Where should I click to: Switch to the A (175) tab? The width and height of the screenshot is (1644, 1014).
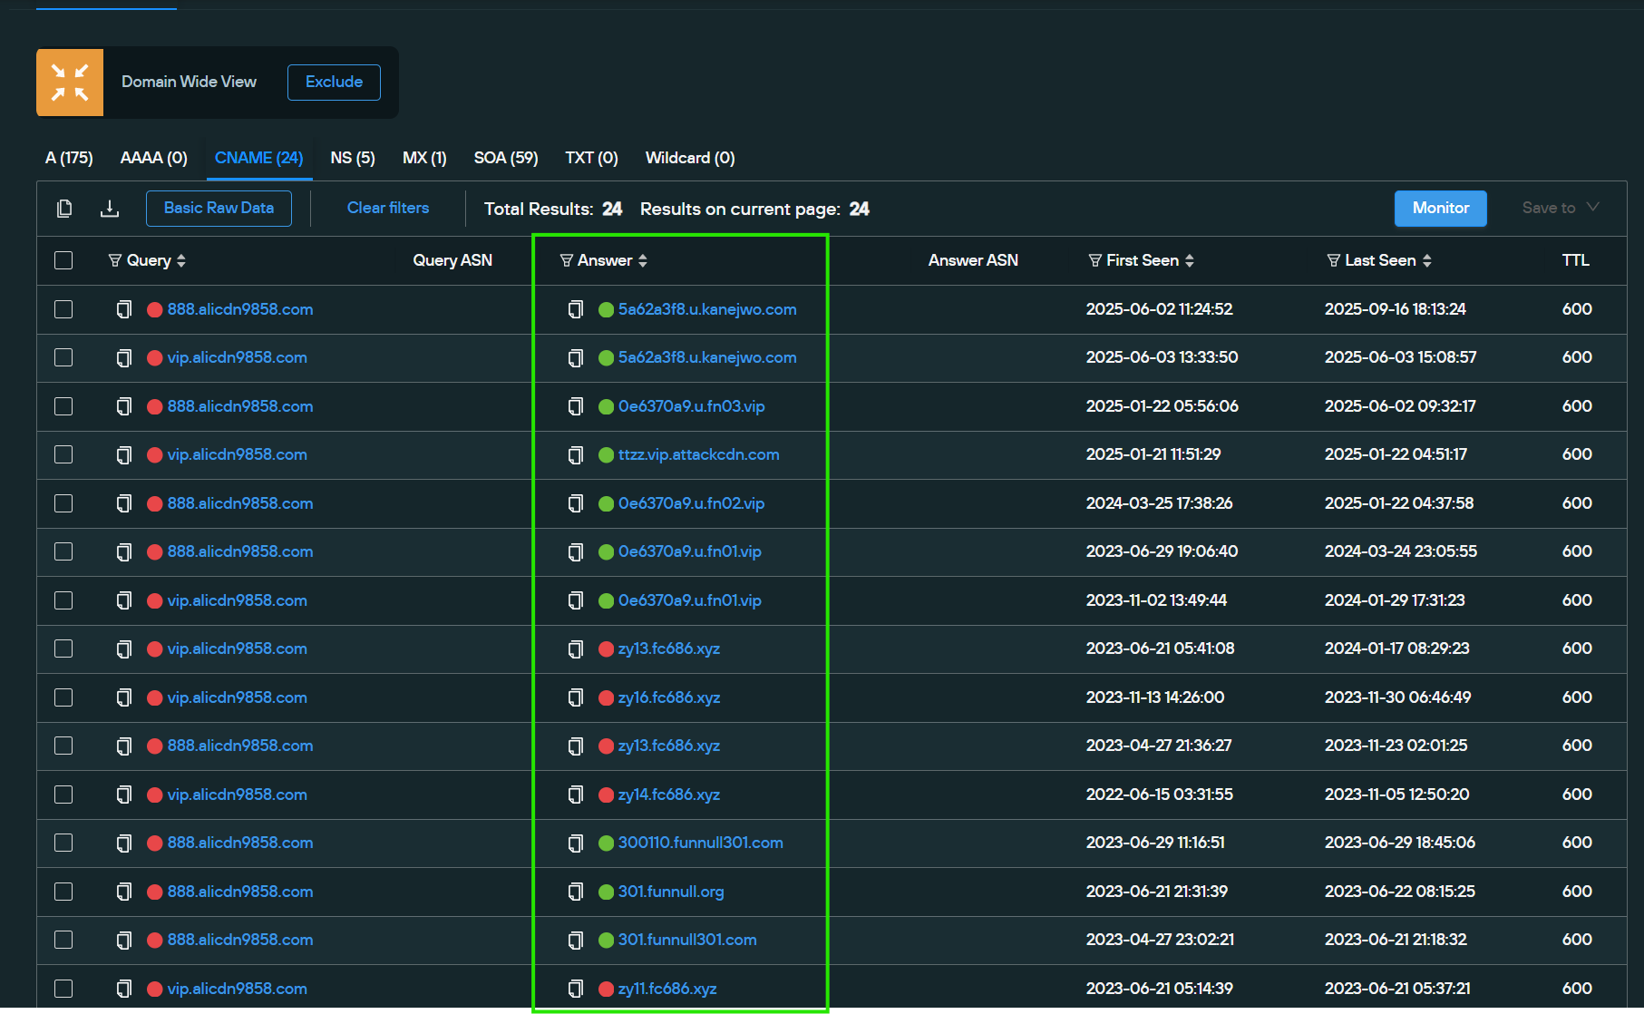[69, 158]
